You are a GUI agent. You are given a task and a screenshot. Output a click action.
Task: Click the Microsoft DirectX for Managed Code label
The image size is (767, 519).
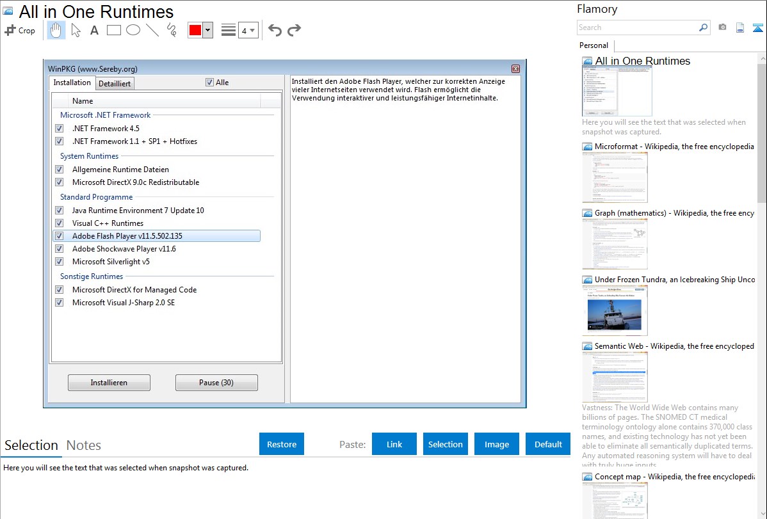134,290
